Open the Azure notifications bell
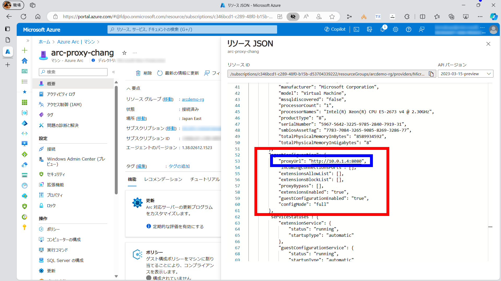Viewport: 501px width, 281px height. [x=383, y=29]
